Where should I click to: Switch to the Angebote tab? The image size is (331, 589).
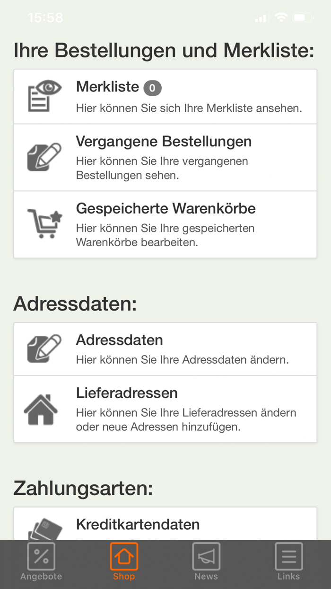[x=41, y=563]
